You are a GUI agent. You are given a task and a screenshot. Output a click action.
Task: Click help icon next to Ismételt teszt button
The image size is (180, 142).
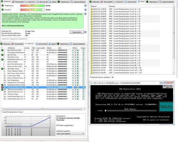(x=85, y=32)
